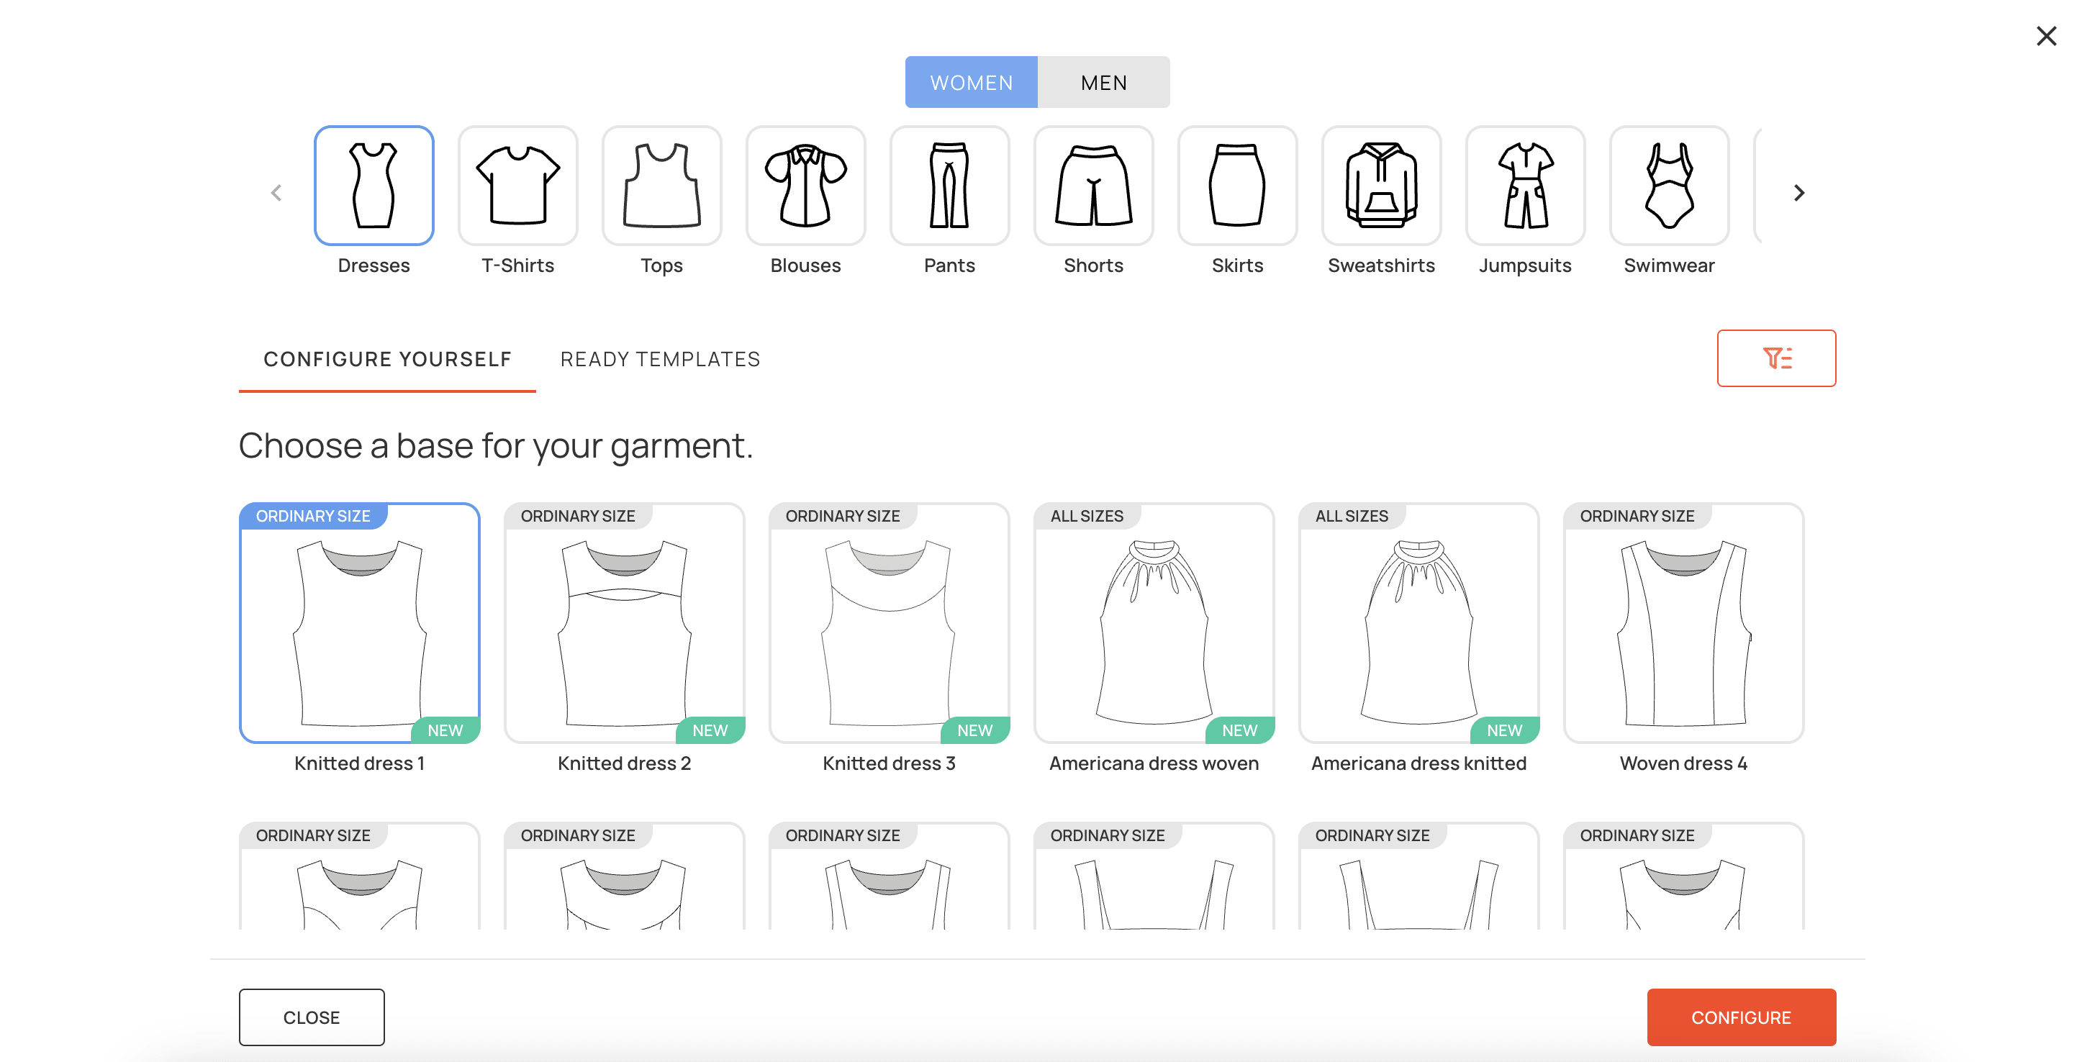The image size is (2077, 1062).
Task: Choose the Knitted dress 2 thumbnail
Action: coord(624,623)
